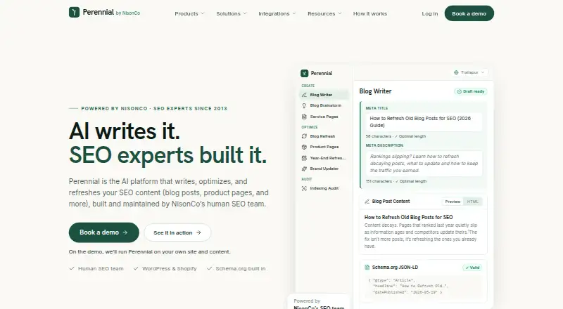
Task: Click the 'by NisonCo' text in logo
Action: (128, 13)
